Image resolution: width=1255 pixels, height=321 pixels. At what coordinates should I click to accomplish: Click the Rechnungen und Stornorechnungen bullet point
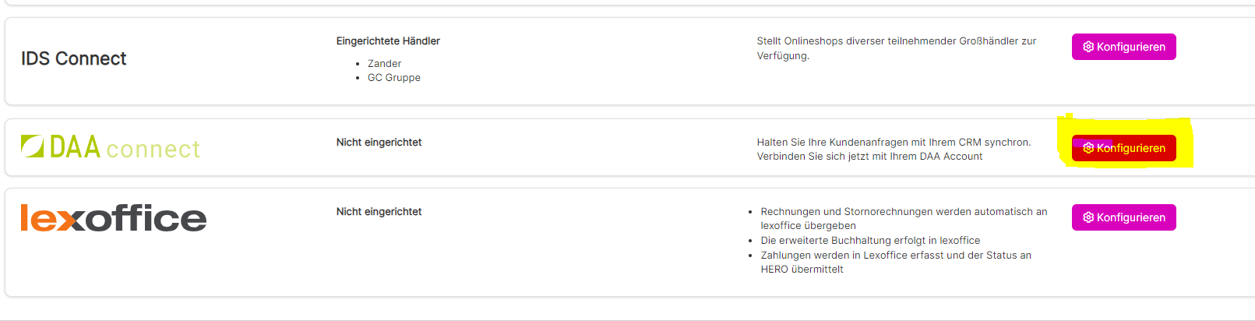click(904, 219)
